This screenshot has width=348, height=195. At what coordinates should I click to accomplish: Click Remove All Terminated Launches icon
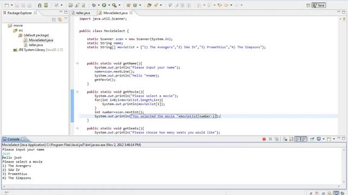pyautogui.click(x=277, y=139)
